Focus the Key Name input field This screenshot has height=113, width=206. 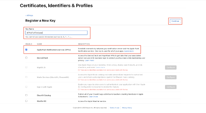coord(56,33)
